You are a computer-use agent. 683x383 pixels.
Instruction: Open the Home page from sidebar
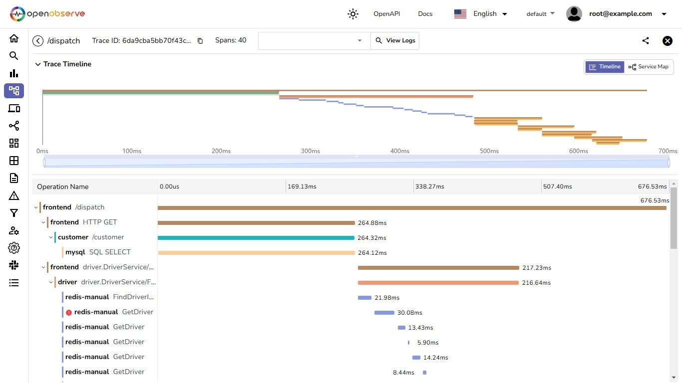[x=14, y=38]
